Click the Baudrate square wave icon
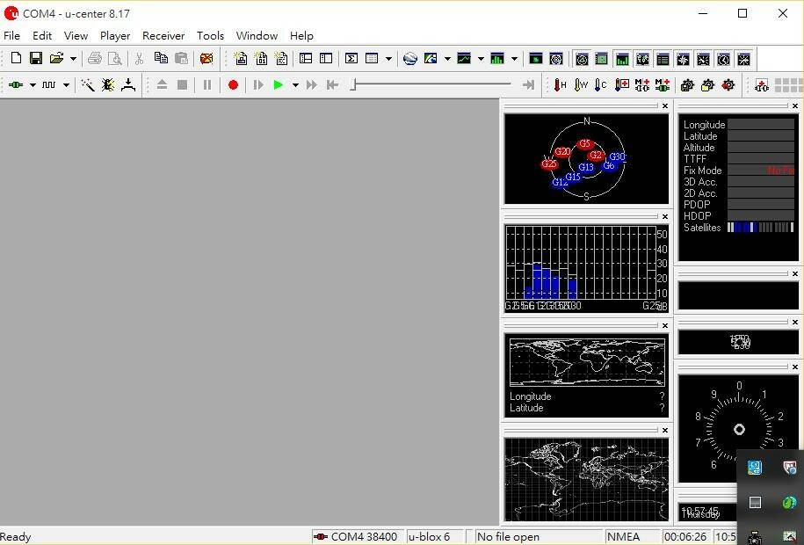This screenshot has height=545, width=804. tap(48, 84)
